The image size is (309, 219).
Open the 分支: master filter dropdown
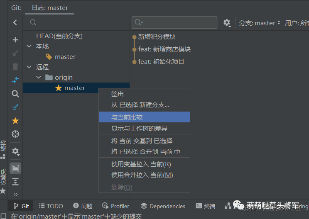click(259, 23)
